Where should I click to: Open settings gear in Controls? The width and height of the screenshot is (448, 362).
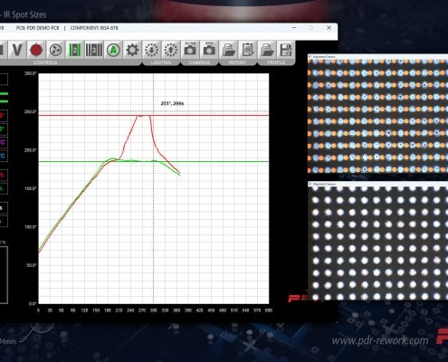(x=132, y=50)
